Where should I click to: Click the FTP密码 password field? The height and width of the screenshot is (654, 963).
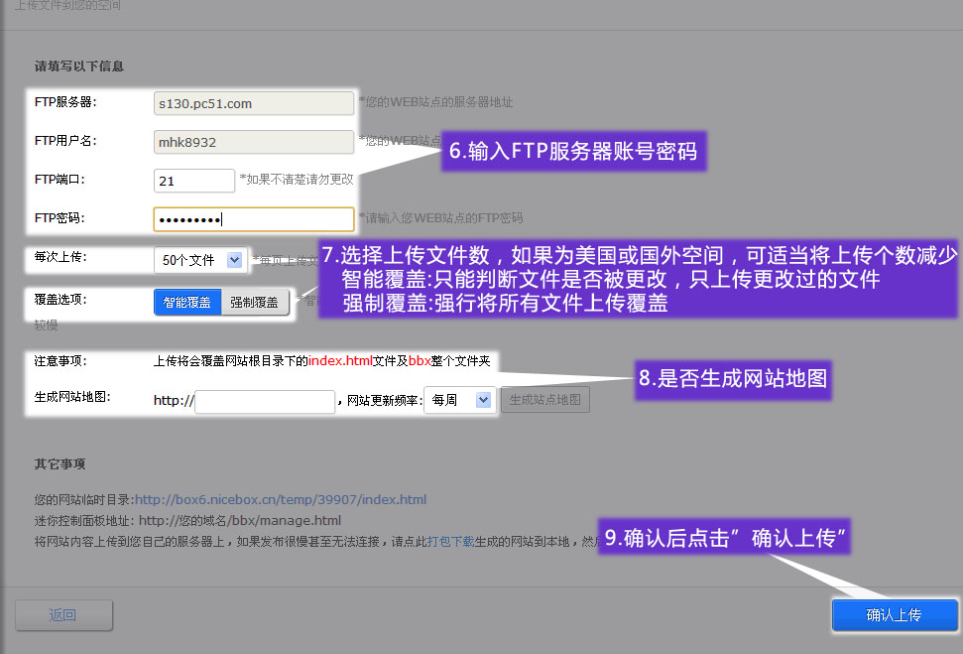pos(253,218)
